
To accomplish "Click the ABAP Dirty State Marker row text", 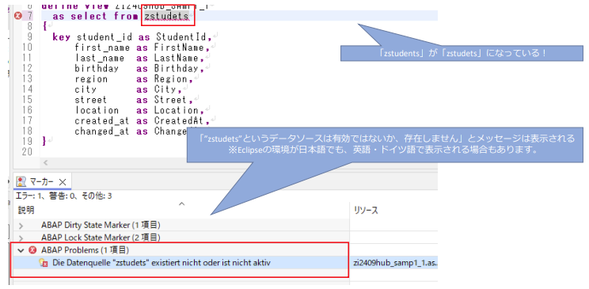I will point(101,226).
